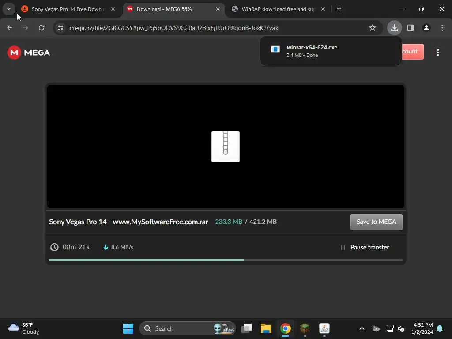
Task: Click the taskbar Search box
Action: coord(187,328)
